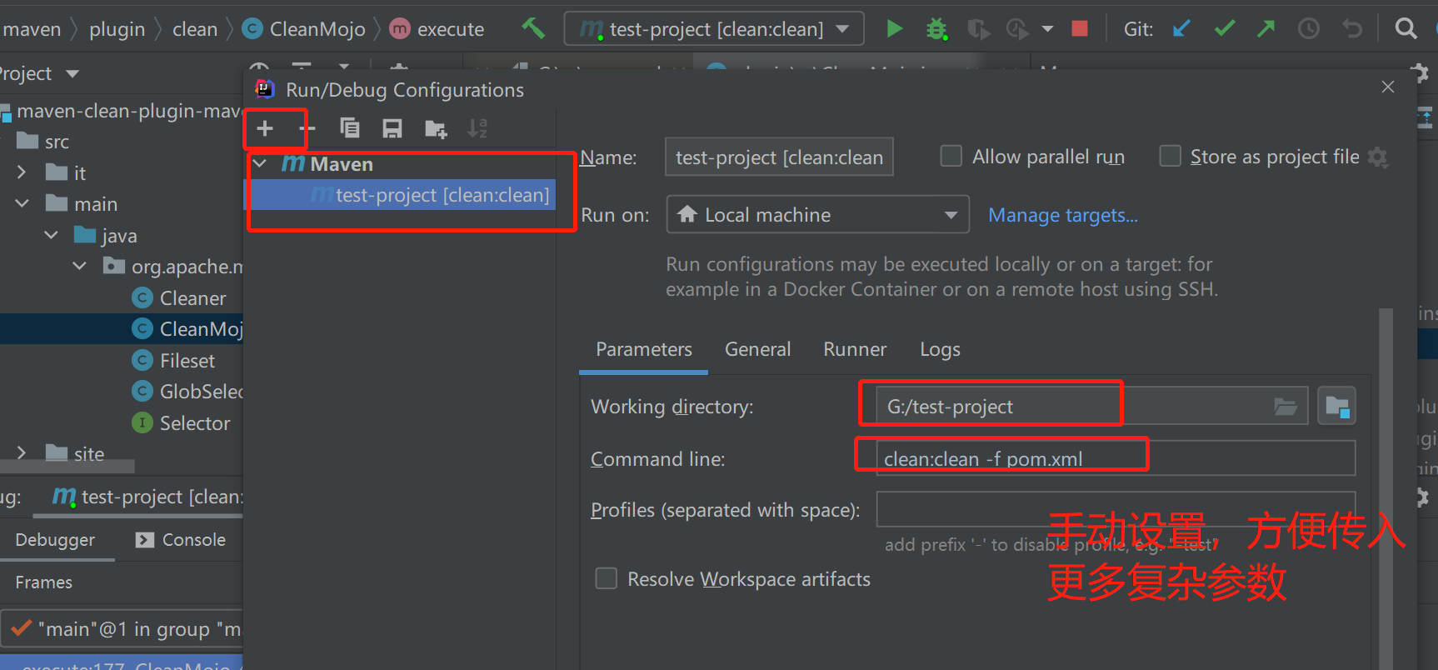Click the CleanMojo breadcrumb
Viewport: 1438px width, 670px height.
tap(304, 29)
